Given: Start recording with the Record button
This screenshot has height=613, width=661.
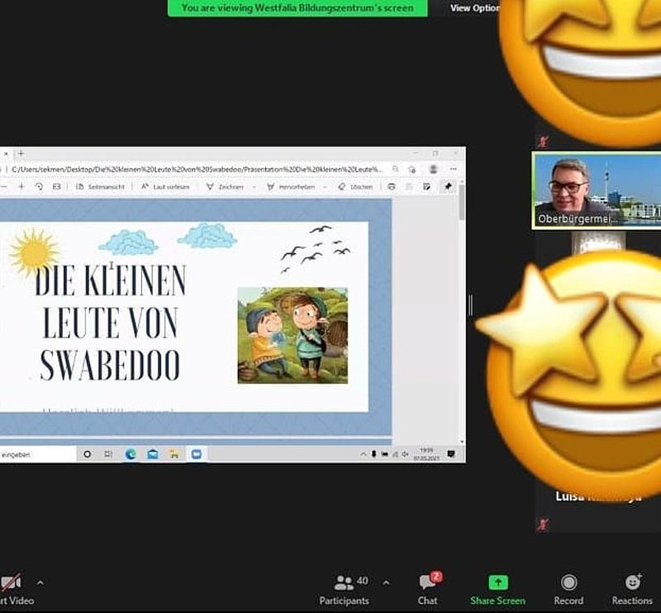Looking at the screenshot, I should (x=568, y=590).
